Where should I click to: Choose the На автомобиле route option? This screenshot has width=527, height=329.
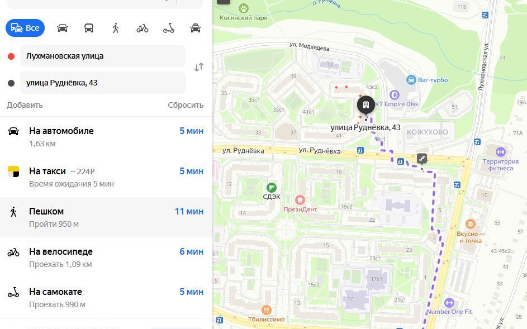pos(106,137)
